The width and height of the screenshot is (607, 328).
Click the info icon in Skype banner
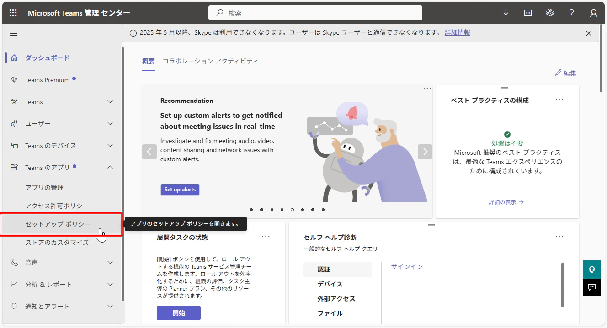point(133,33)
